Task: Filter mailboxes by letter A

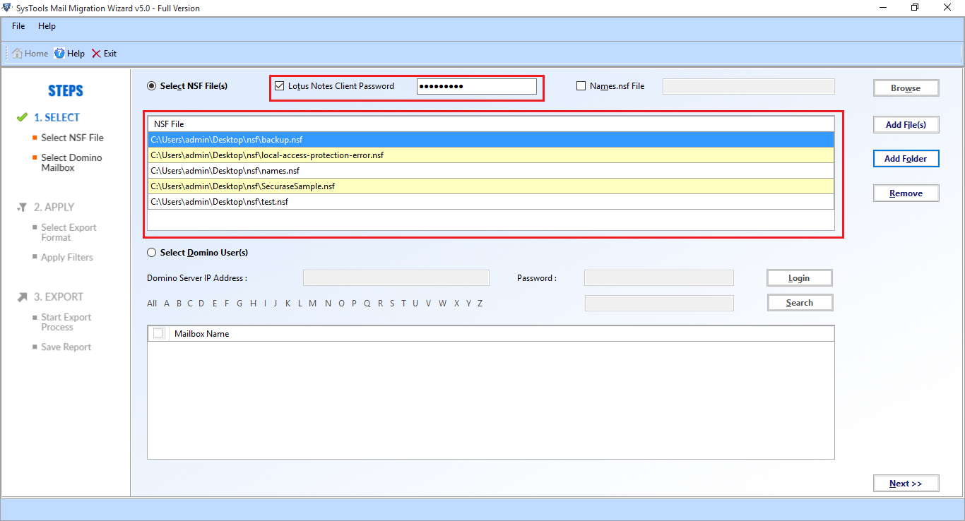Action: [167, 304]
